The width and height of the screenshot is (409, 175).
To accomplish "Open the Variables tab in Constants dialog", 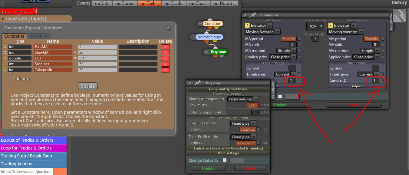I will 38,36.
